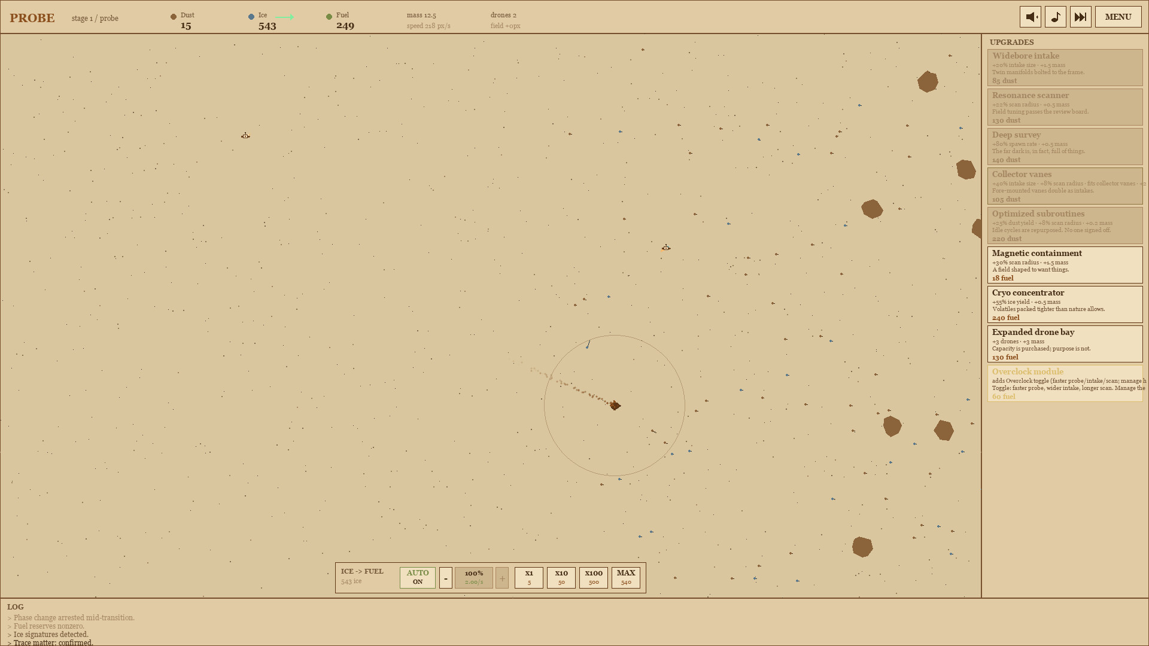This screenshot has height=646, width=1149.
Task: Toggle the music note icon
Action: point(1055,16)
